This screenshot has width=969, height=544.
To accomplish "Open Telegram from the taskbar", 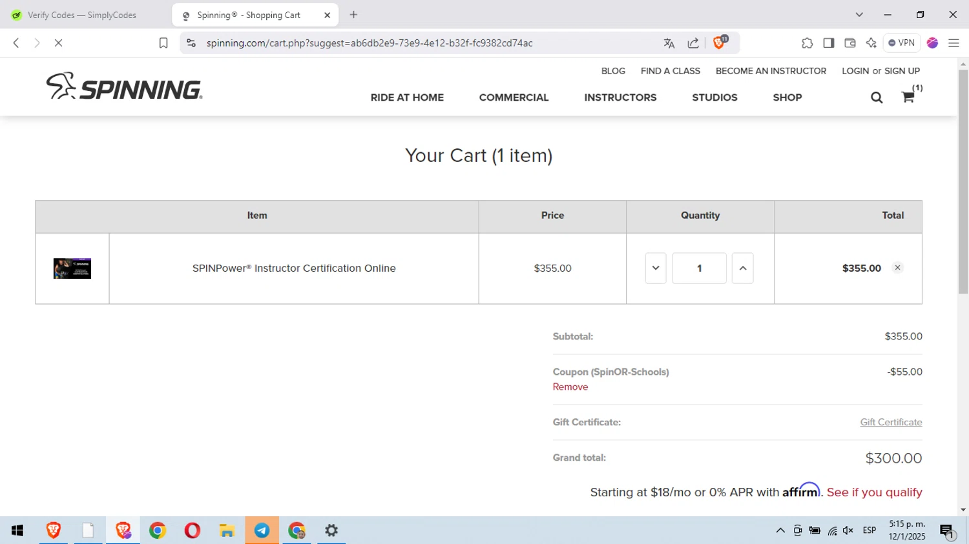I will [262, 530].
